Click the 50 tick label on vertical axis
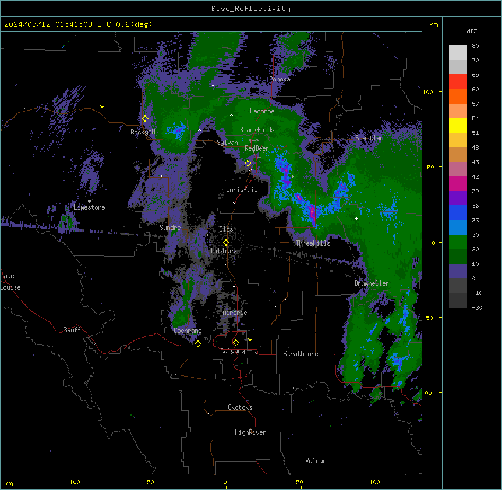This screenshot has width=502, height=490. (430, 167)
